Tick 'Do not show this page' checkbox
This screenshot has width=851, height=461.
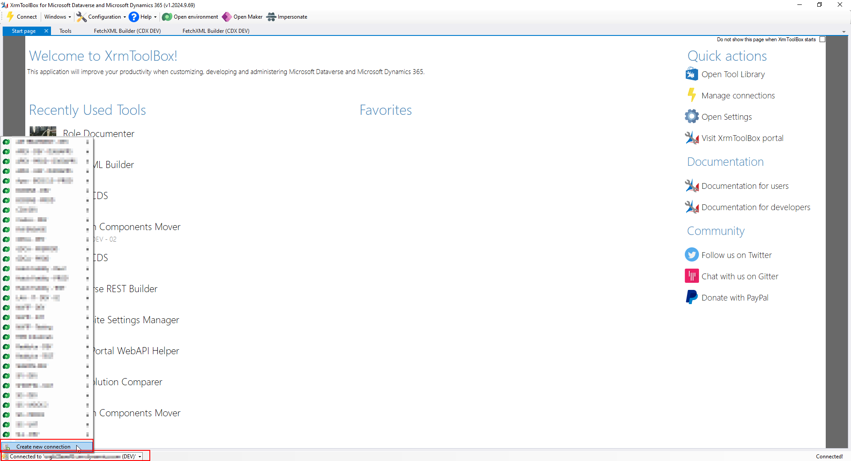823,39
